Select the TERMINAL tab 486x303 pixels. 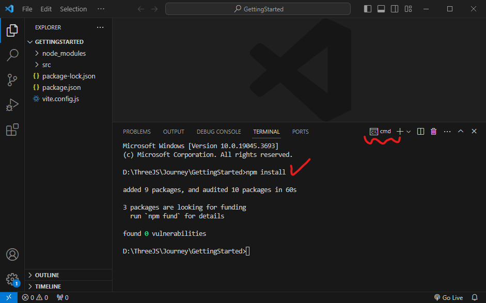[x=266, y=132]
